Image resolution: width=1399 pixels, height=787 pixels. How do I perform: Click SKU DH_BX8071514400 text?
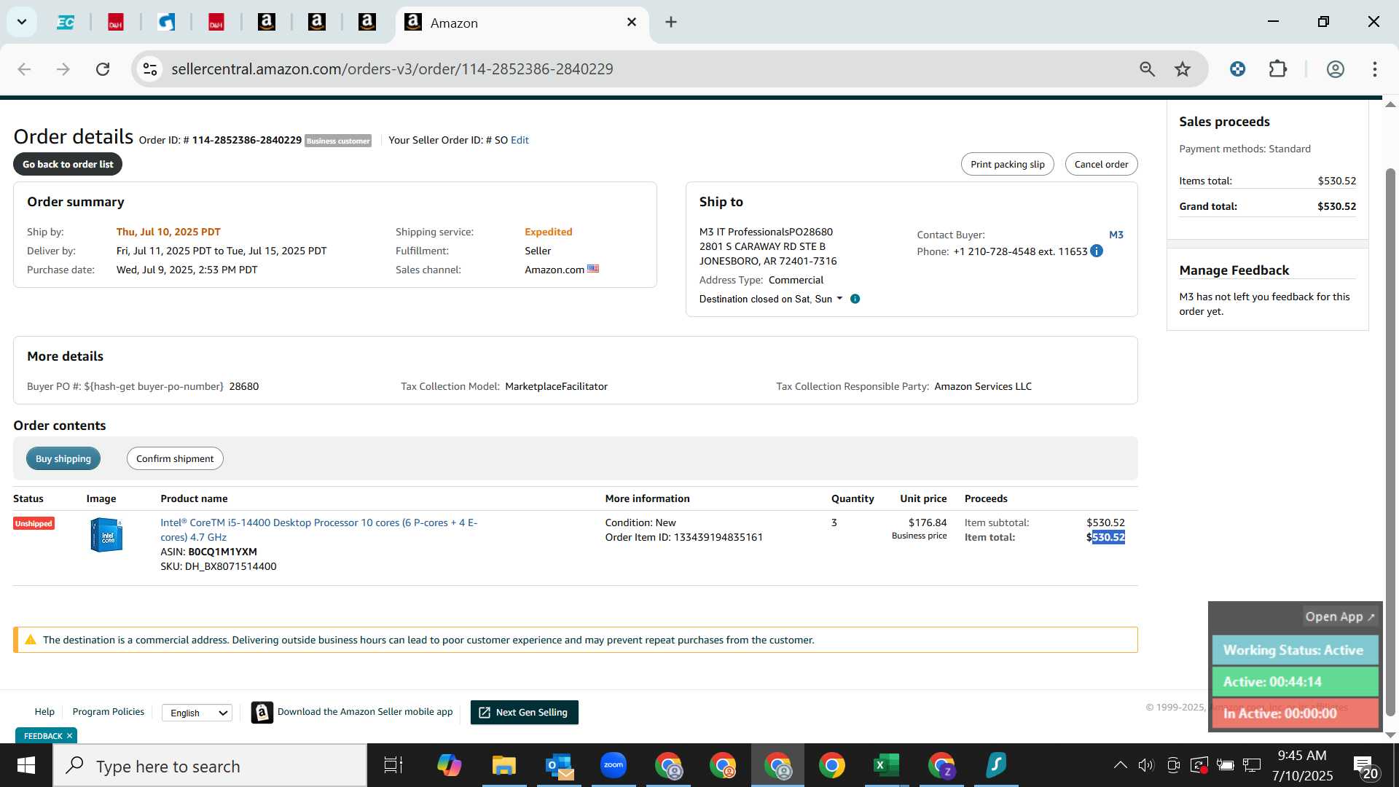click(219, 567)
